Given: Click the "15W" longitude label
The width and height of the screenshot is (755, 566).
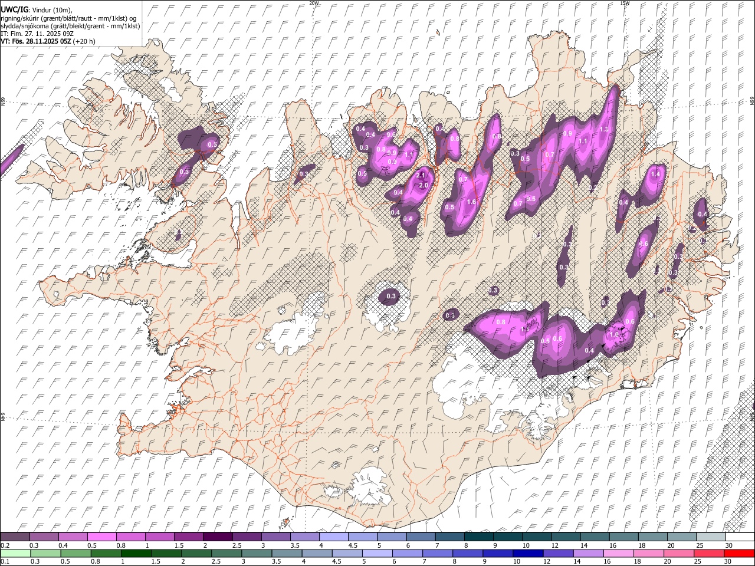Looking at the screenshot, I should point(625,3).
